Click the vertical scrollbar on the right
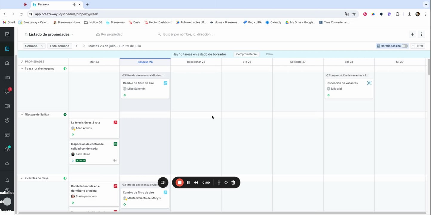The image size is (431, 215). [429, 67]
